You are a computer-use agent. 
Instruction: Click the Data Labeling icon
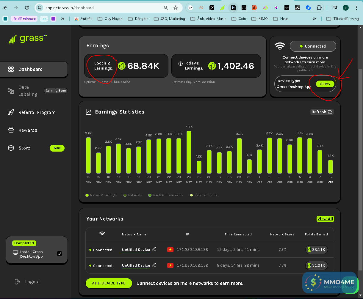[11, 91]
